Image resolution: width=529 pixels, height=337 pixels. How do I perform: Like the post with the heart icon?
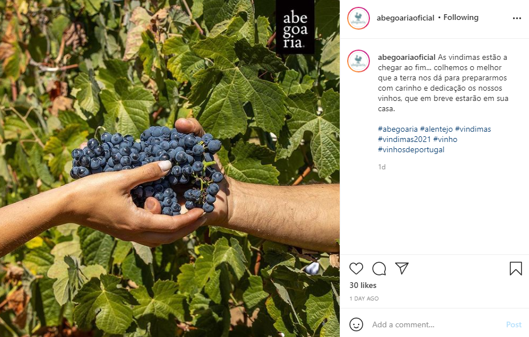(x=356, y=269)
